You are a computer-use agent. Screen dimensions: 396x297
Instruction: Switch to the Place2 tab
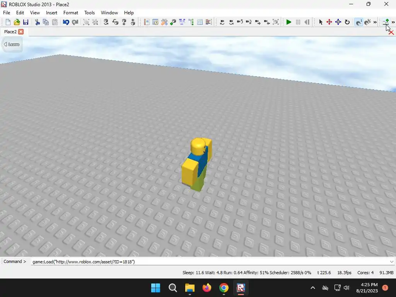coord(10,32)
